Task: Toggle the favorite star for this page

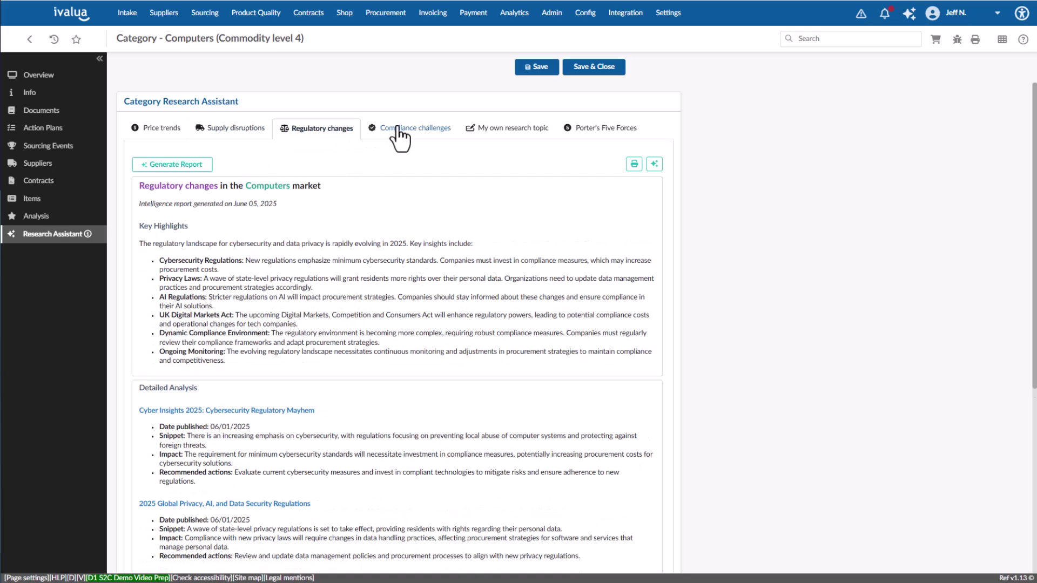Action: pyautogui.click(x=76, y=39)
